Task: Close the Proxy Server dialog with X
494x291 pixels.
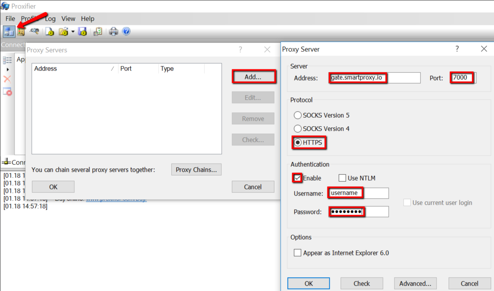Action: [x=484, y=49]
